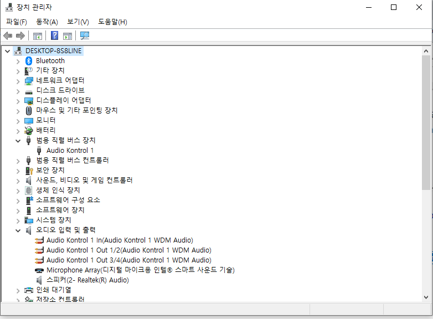Select 스피커(2- Realtek(R) Audio) entry
433x319 pixels.
pos(87,280)
